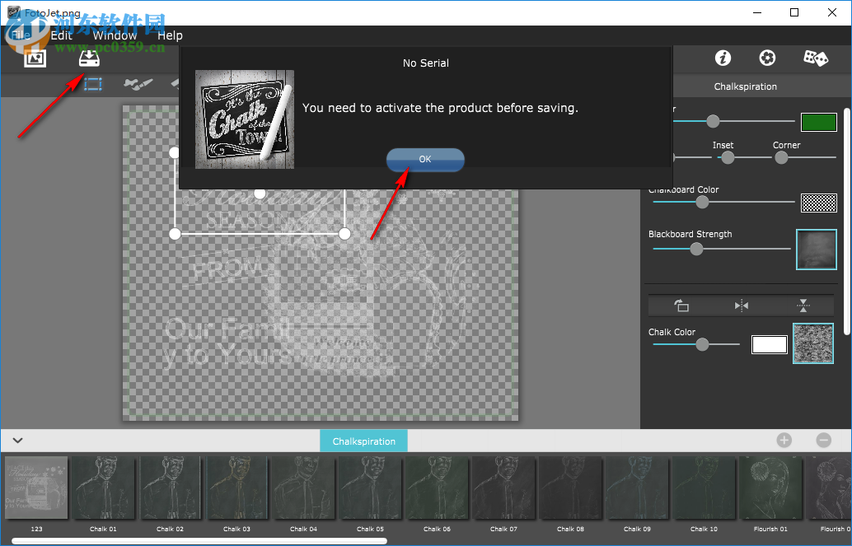Click the Chalkspiration panel header
The width and height of the screenshot is (852, 546).
pyautogui.click(x=745, y=86)
